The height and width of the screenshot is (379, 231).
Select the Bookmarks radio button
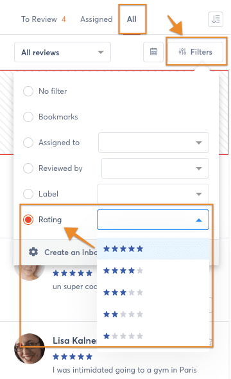[x=28, y=117]
